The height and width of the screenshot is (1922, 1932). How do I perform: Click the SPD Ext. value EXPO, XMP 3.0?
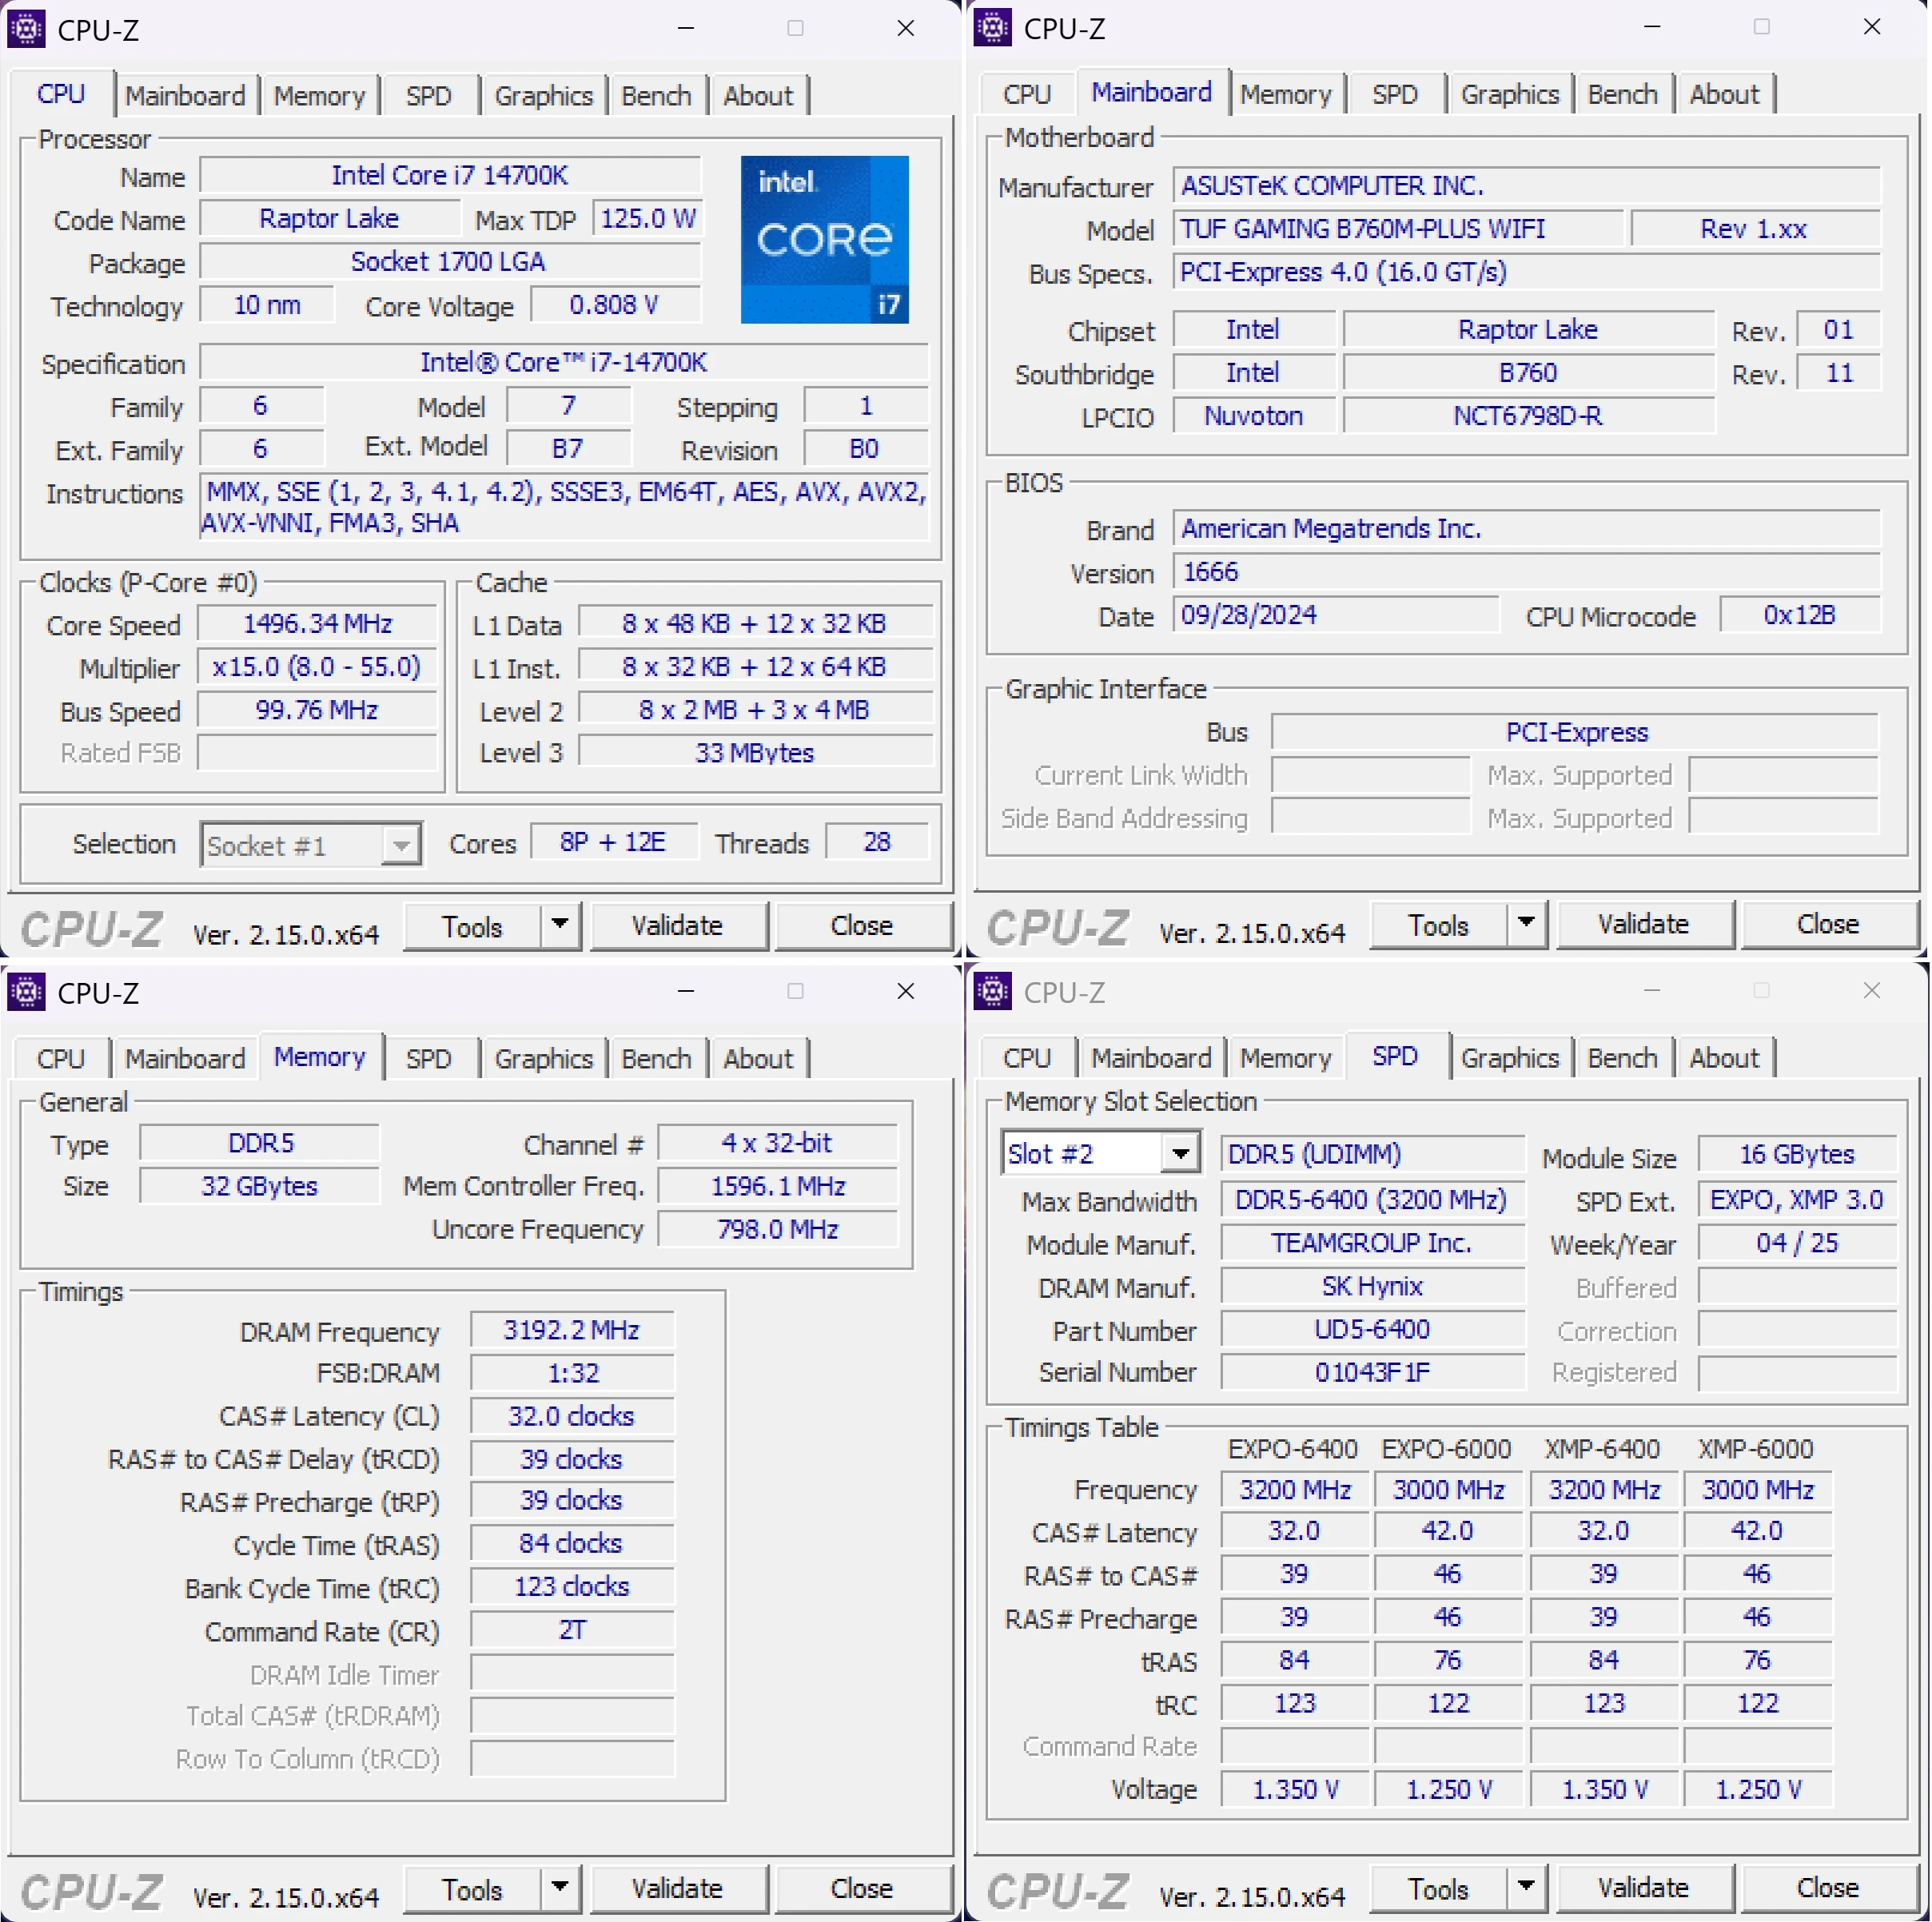click(x=1797, y=1200)
